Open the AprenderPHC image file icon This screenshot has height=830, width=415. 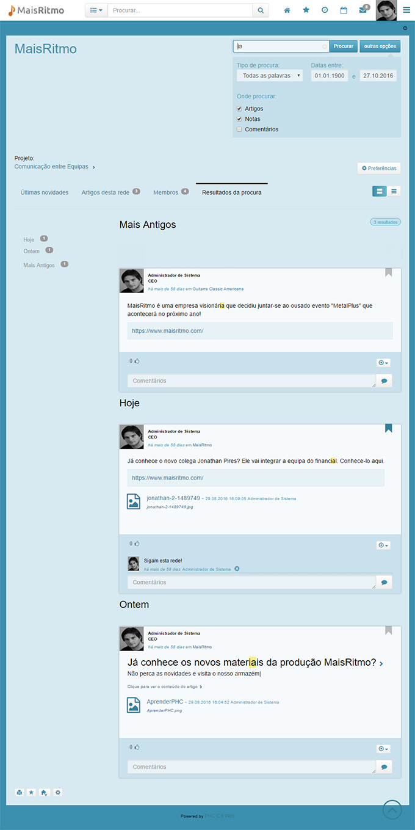tap(134, 705)
